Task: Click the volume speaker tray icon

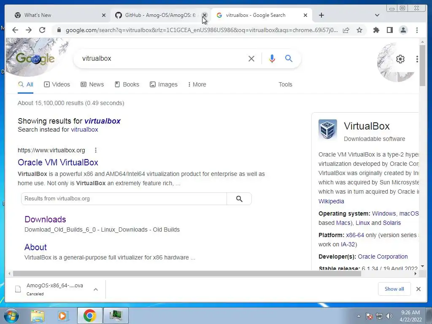Action: pos(389,316)
